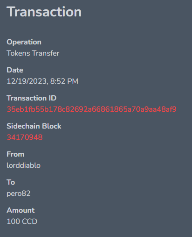
Task: Click the Transaction ID field label
Action: [x=32, y=98]
